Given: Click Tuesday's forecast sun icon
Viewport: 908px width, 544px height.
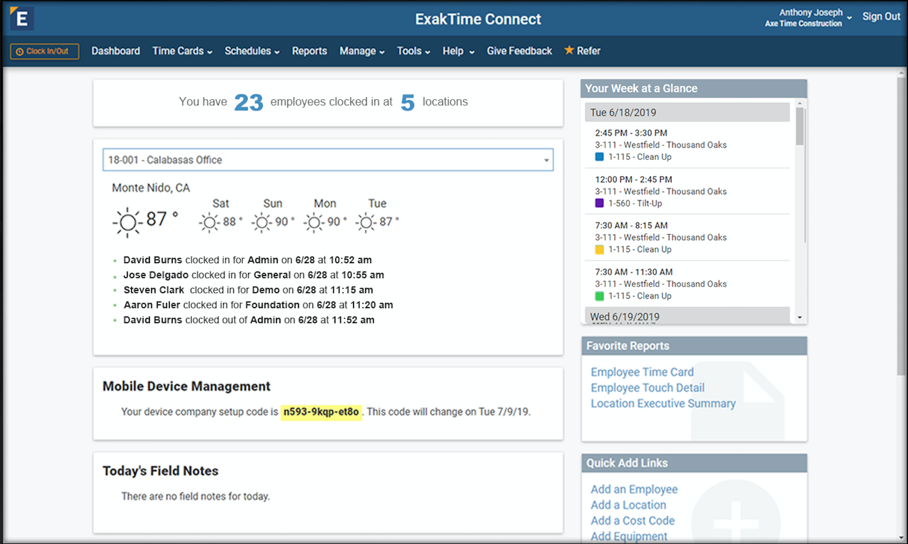Looking at the screenshot, I should coord(366,223).
